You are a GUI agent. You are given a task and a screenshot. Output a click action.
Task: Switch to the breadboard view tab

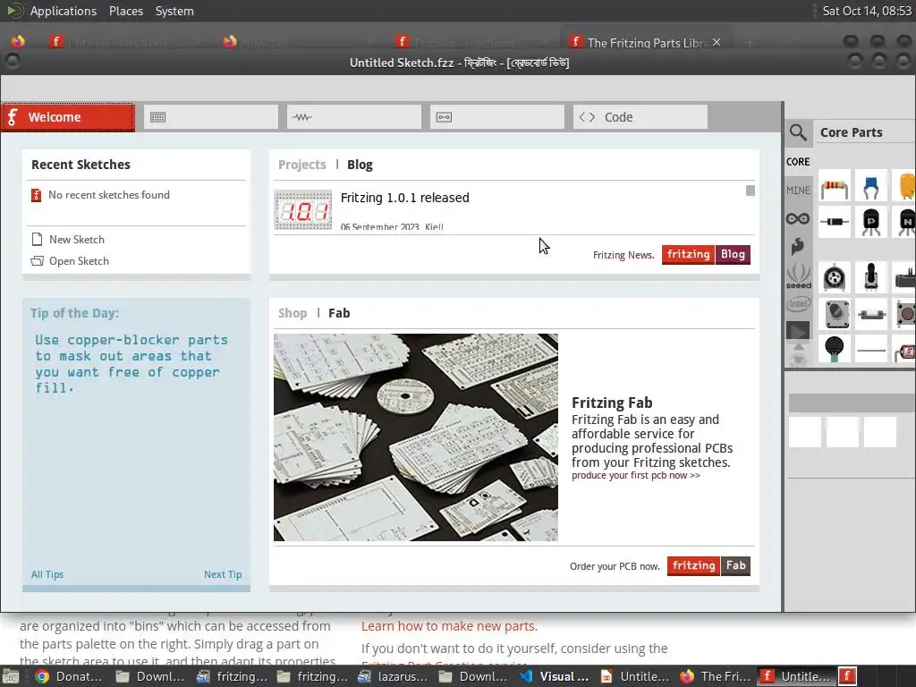click(211, 117)
